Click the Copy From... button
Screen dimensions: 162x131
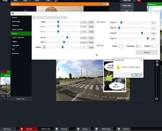21,99
